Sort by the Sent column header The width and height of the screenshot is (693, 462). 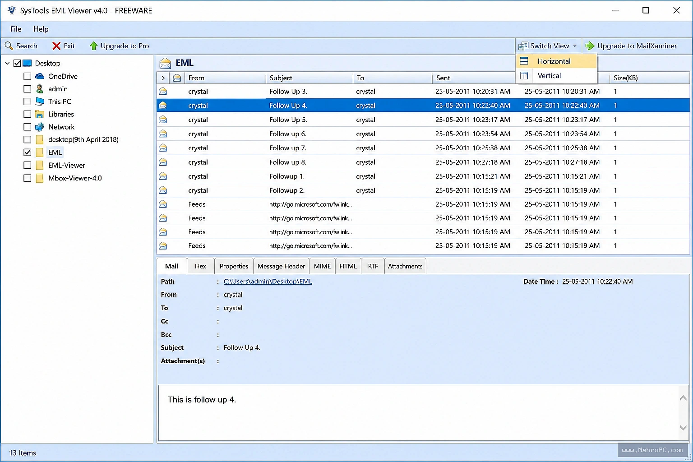(x=474, y=78)
